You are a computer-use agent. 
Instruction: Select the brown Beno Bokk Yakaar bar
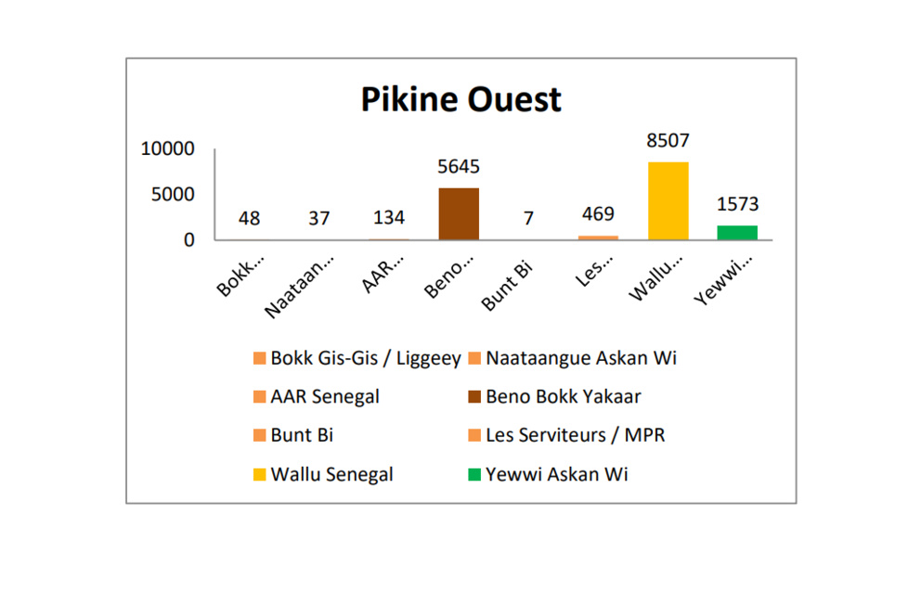pos(459,214)
